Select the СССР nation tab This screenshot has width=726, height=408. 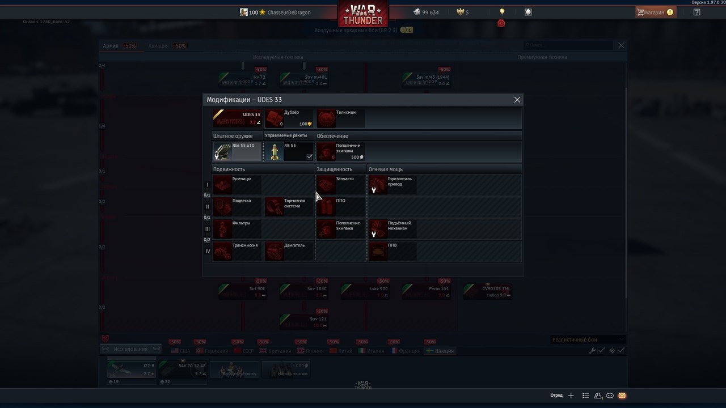[x=243, y=351]
